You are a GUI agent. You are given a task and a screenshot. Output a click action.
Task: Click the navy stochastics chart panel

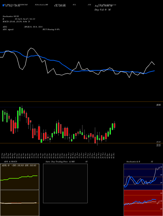pyautogui.click(x=143, y=177)
